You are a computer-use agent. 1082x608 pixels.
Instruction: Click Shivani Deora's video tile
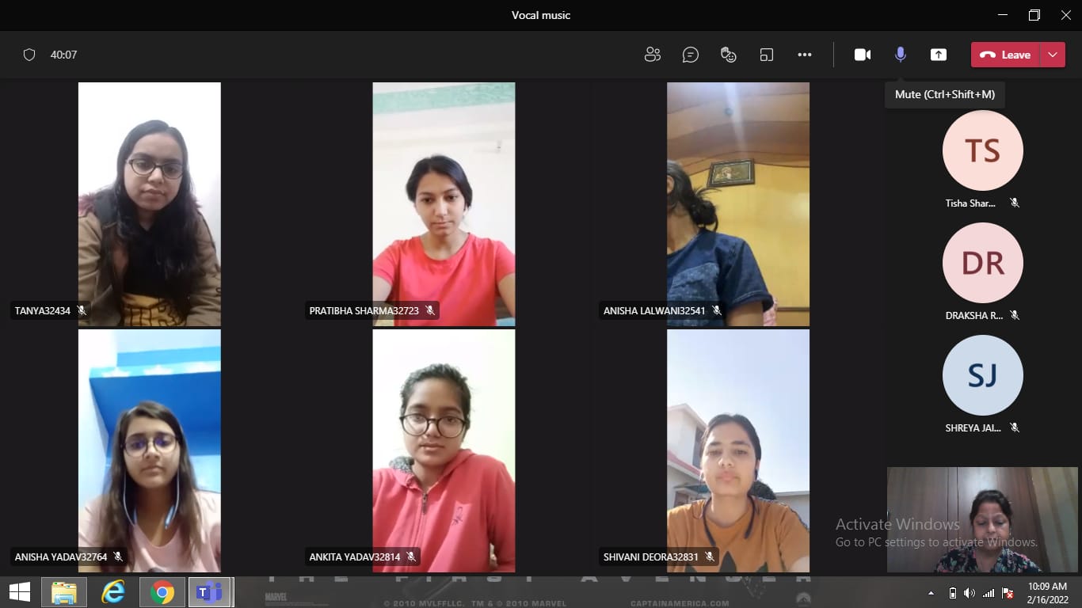click(737, 450)
